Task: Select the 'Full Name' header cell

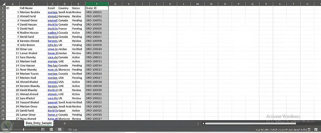Action: [x=33, y=8]
